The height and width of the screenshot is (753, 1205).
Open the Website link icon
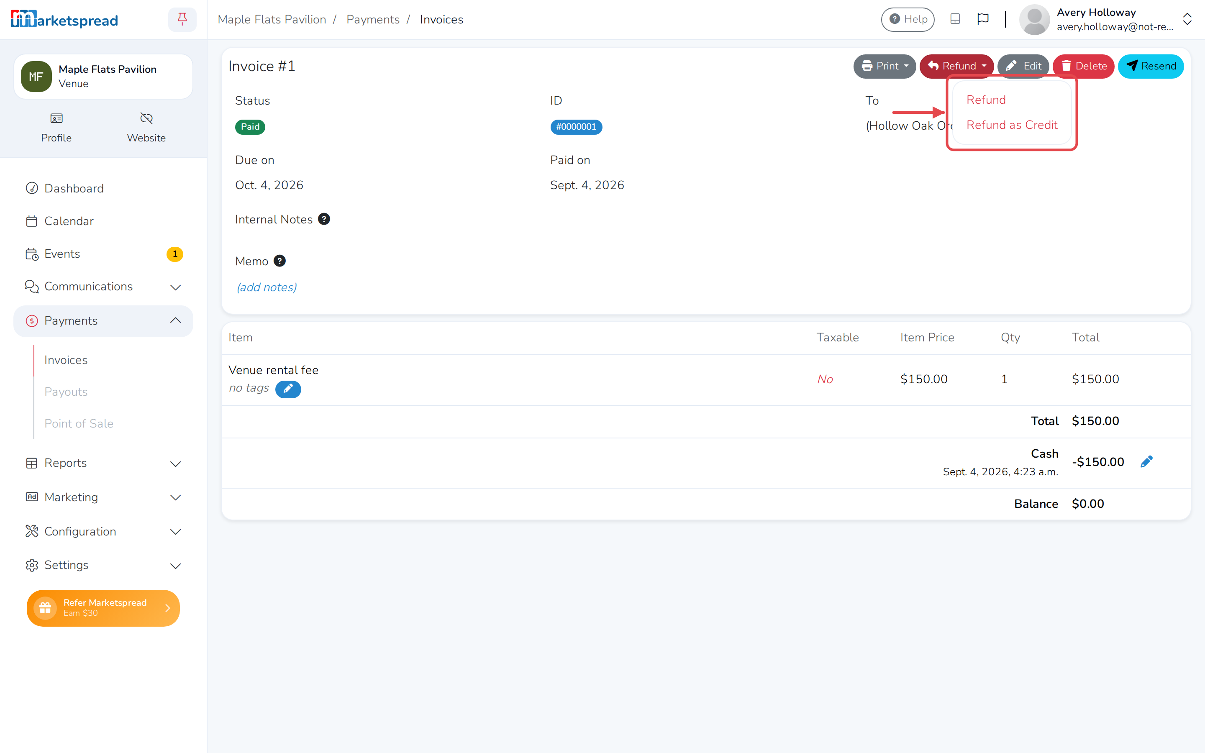[146, 128]
